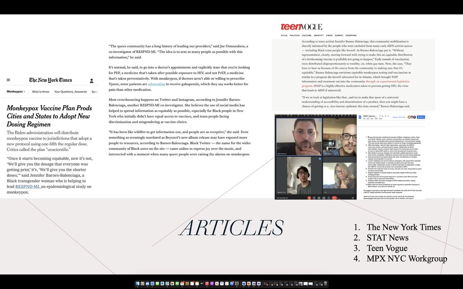Open the NYT hamburger menu
Image resolution: width=463 pixels, height=289 pixels.
[8, 80]
